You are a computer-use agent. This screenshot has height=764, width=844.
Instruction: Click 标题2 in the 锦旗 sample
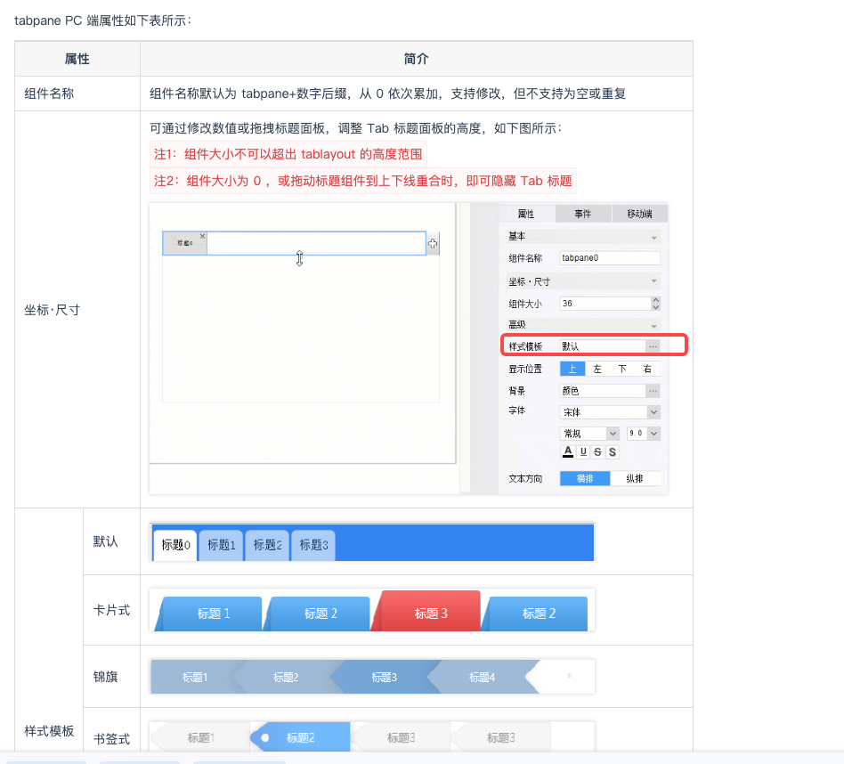pos(285,678)
